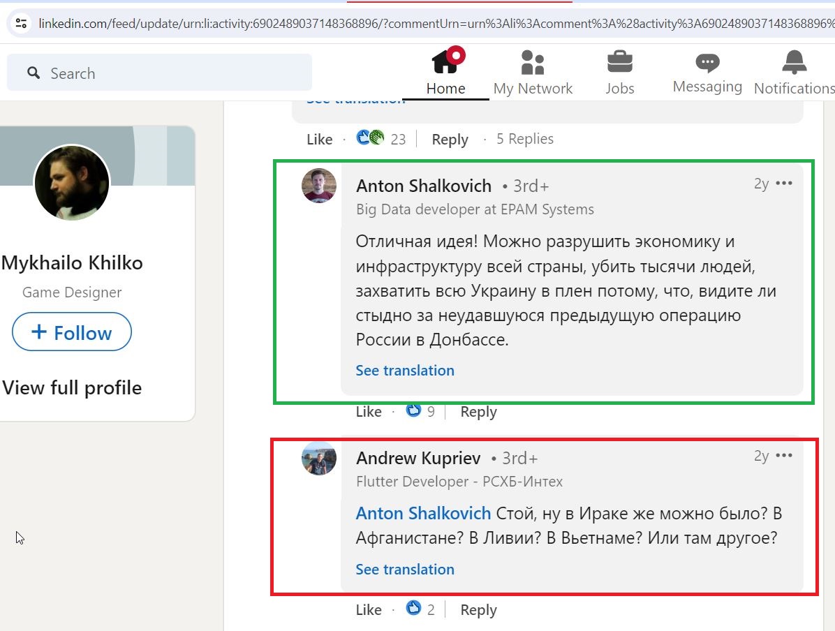View the 9 reactions on Anton's comment
Viewport: 835px width, 631px height.
[x=420, y=410]
